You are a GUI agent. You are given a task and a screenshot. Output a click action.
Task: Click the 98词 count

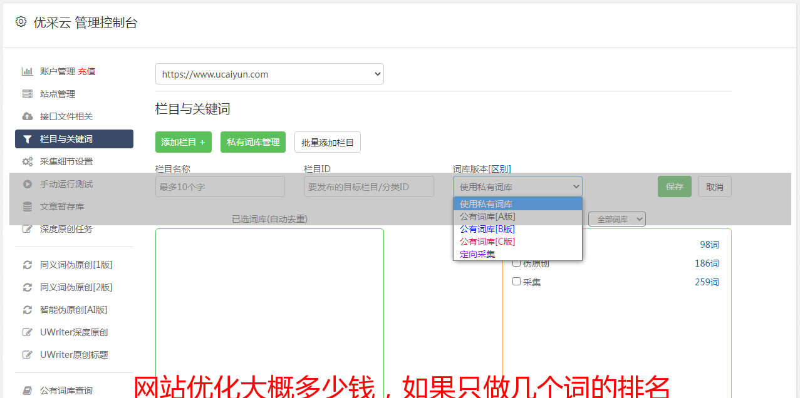[x=709, y=245]
